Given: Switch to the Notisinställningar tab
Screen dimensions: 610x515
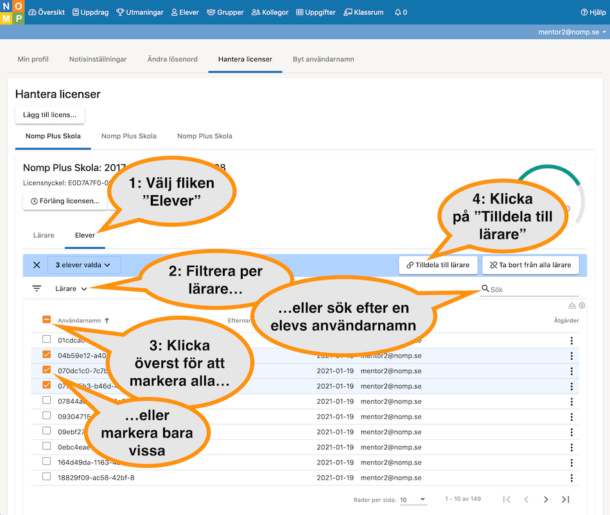Looking at the screenshot, I should pos(98,59).
